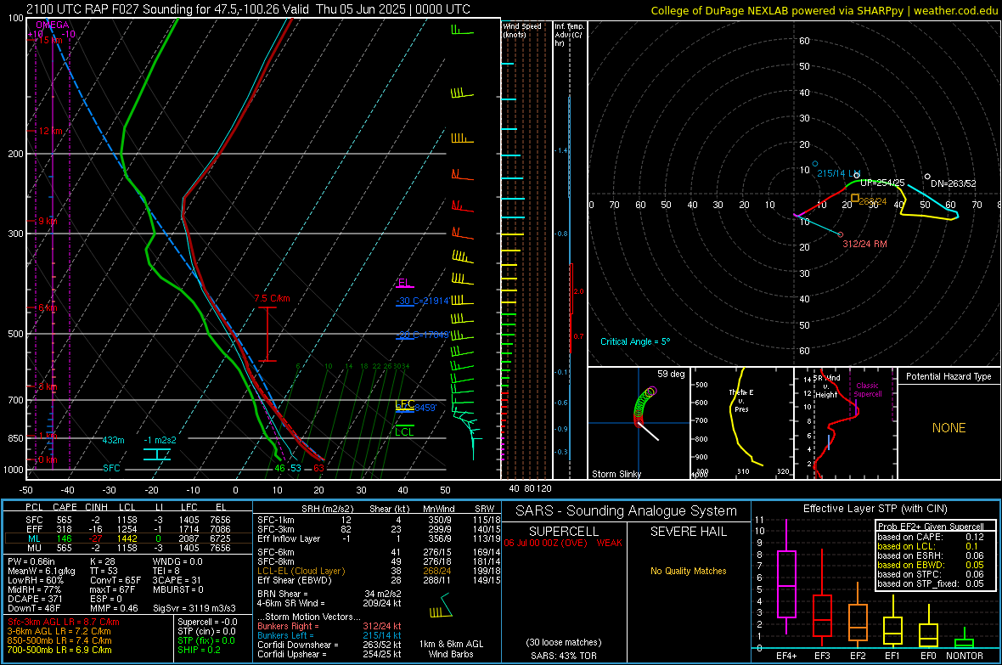Select the '700-500mb LR = 6.9 C/km' line
1002x665 pixels.
[59, 651]
